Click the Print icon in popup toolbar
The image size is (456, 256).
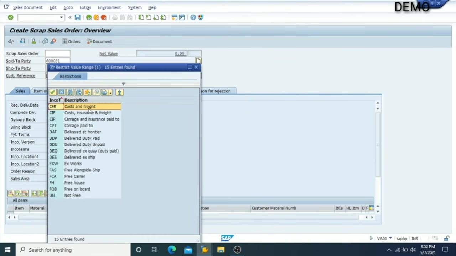coord(104,92)
